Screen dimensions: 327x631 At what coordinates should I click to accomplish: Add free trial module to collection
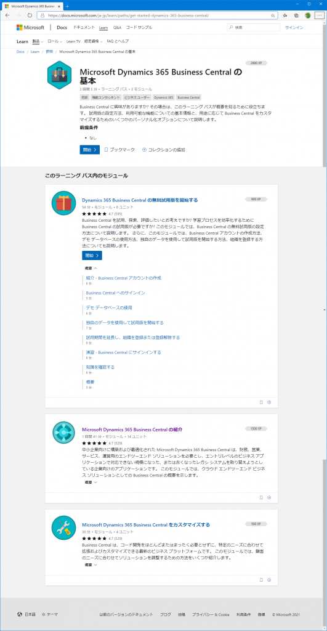(x=270, y=402)
